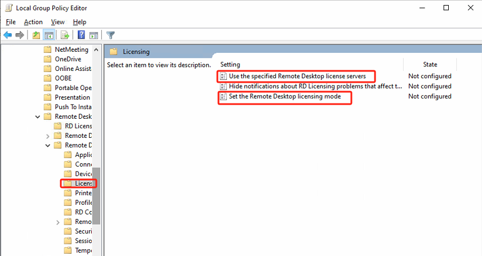The height and width of the screenshot is (256, 482).
Task: Click the Up one level folder icon
Action: point(36,35)
